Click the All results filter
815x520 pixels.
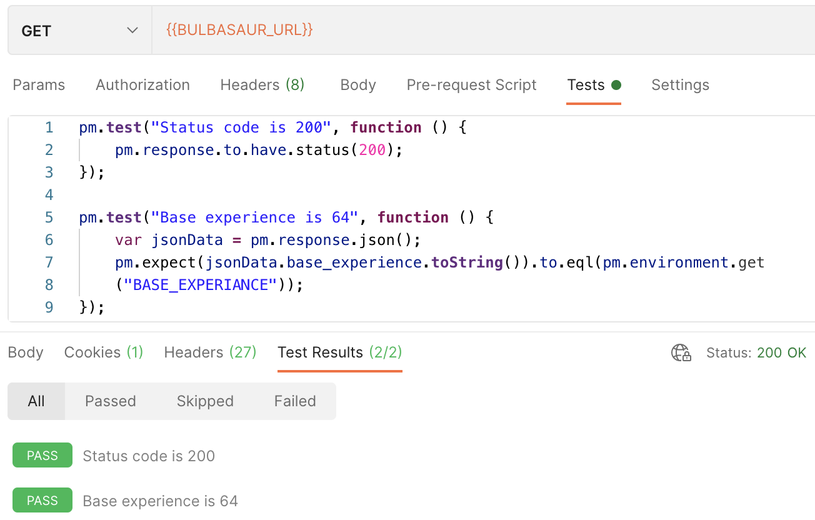pyautogui.click(x=36, y=401)
